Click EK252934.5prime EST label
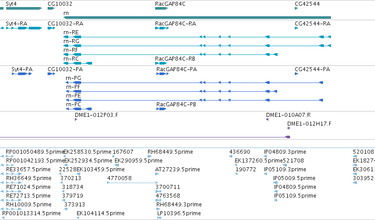This screenshot has width=375, height=220. tap(88, 161)
